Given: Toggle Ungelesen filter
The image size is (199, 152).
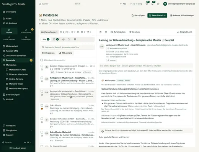Looking at the screenshot, I should tap(48, 53).
